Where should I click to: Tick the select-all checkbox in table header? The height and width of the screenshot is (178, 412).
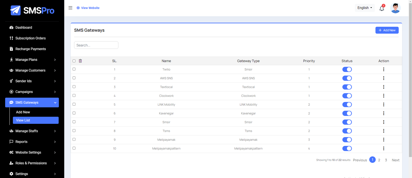(74, 61)
